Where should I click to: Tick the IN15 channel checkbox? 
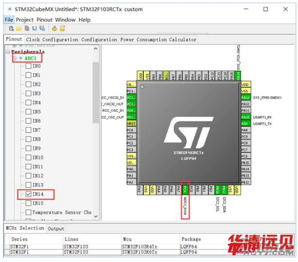click(x=29, y=203)
